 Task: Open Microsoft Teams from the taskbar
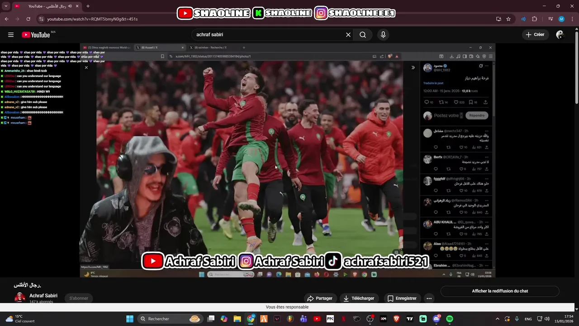pos(304,319)
